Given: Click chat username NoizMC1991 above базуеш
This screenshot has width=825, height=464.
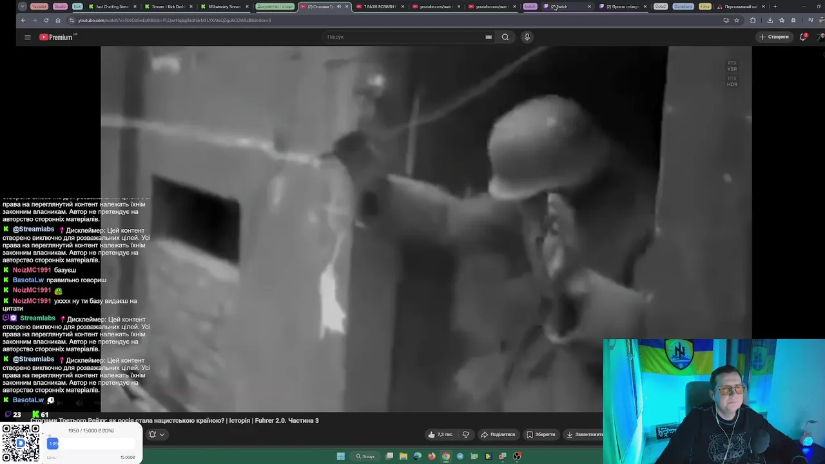Looking at the screenshot, I should (x=32, y=270).
